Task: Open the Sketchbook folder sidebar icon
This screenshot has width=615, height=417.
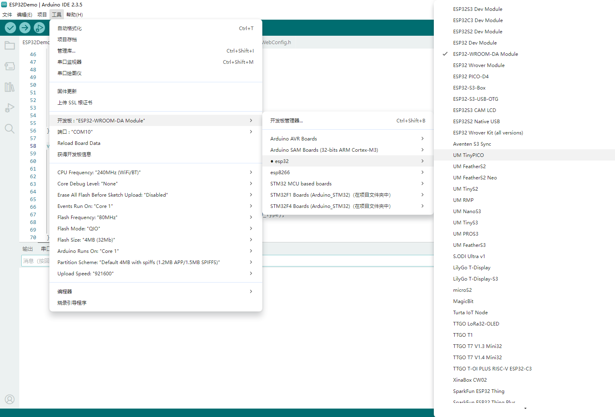Action: [10, 45]
